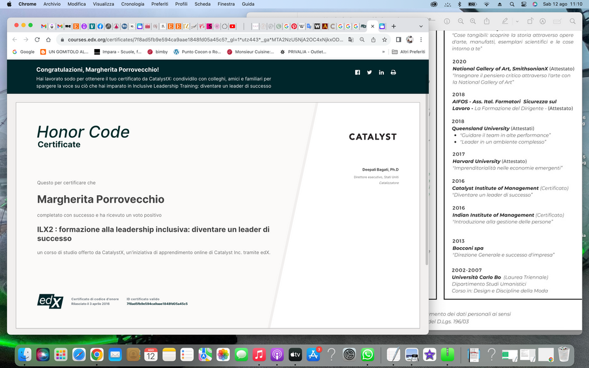Go forward in Chrome
This screenshot has height=368, width=589.
pos(26,40)
